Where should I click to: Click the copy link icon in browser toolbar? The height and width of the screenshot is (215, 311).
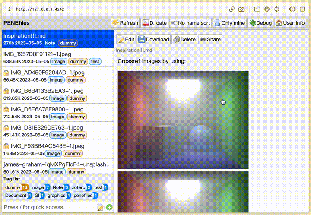coord(232,9)
